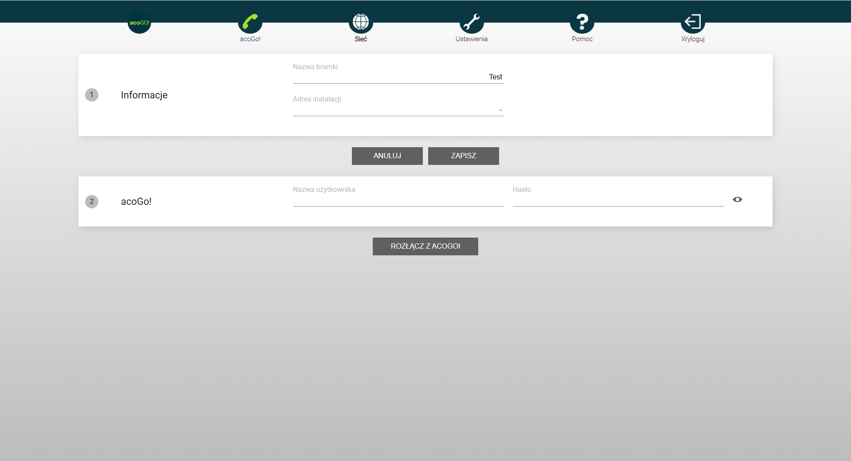Click into the Adres instalacji field
The width and height of the screenshot is (851, 461).
[x=398, y=109]
